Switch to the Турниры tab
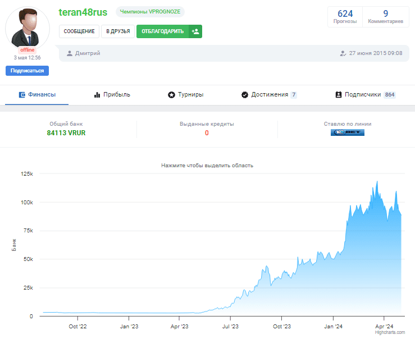The height and width of the screenshot is (339, 415). tap(186, 95)
